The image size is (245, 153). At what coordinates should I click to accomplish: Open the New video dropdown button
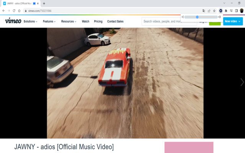point(233,21)
